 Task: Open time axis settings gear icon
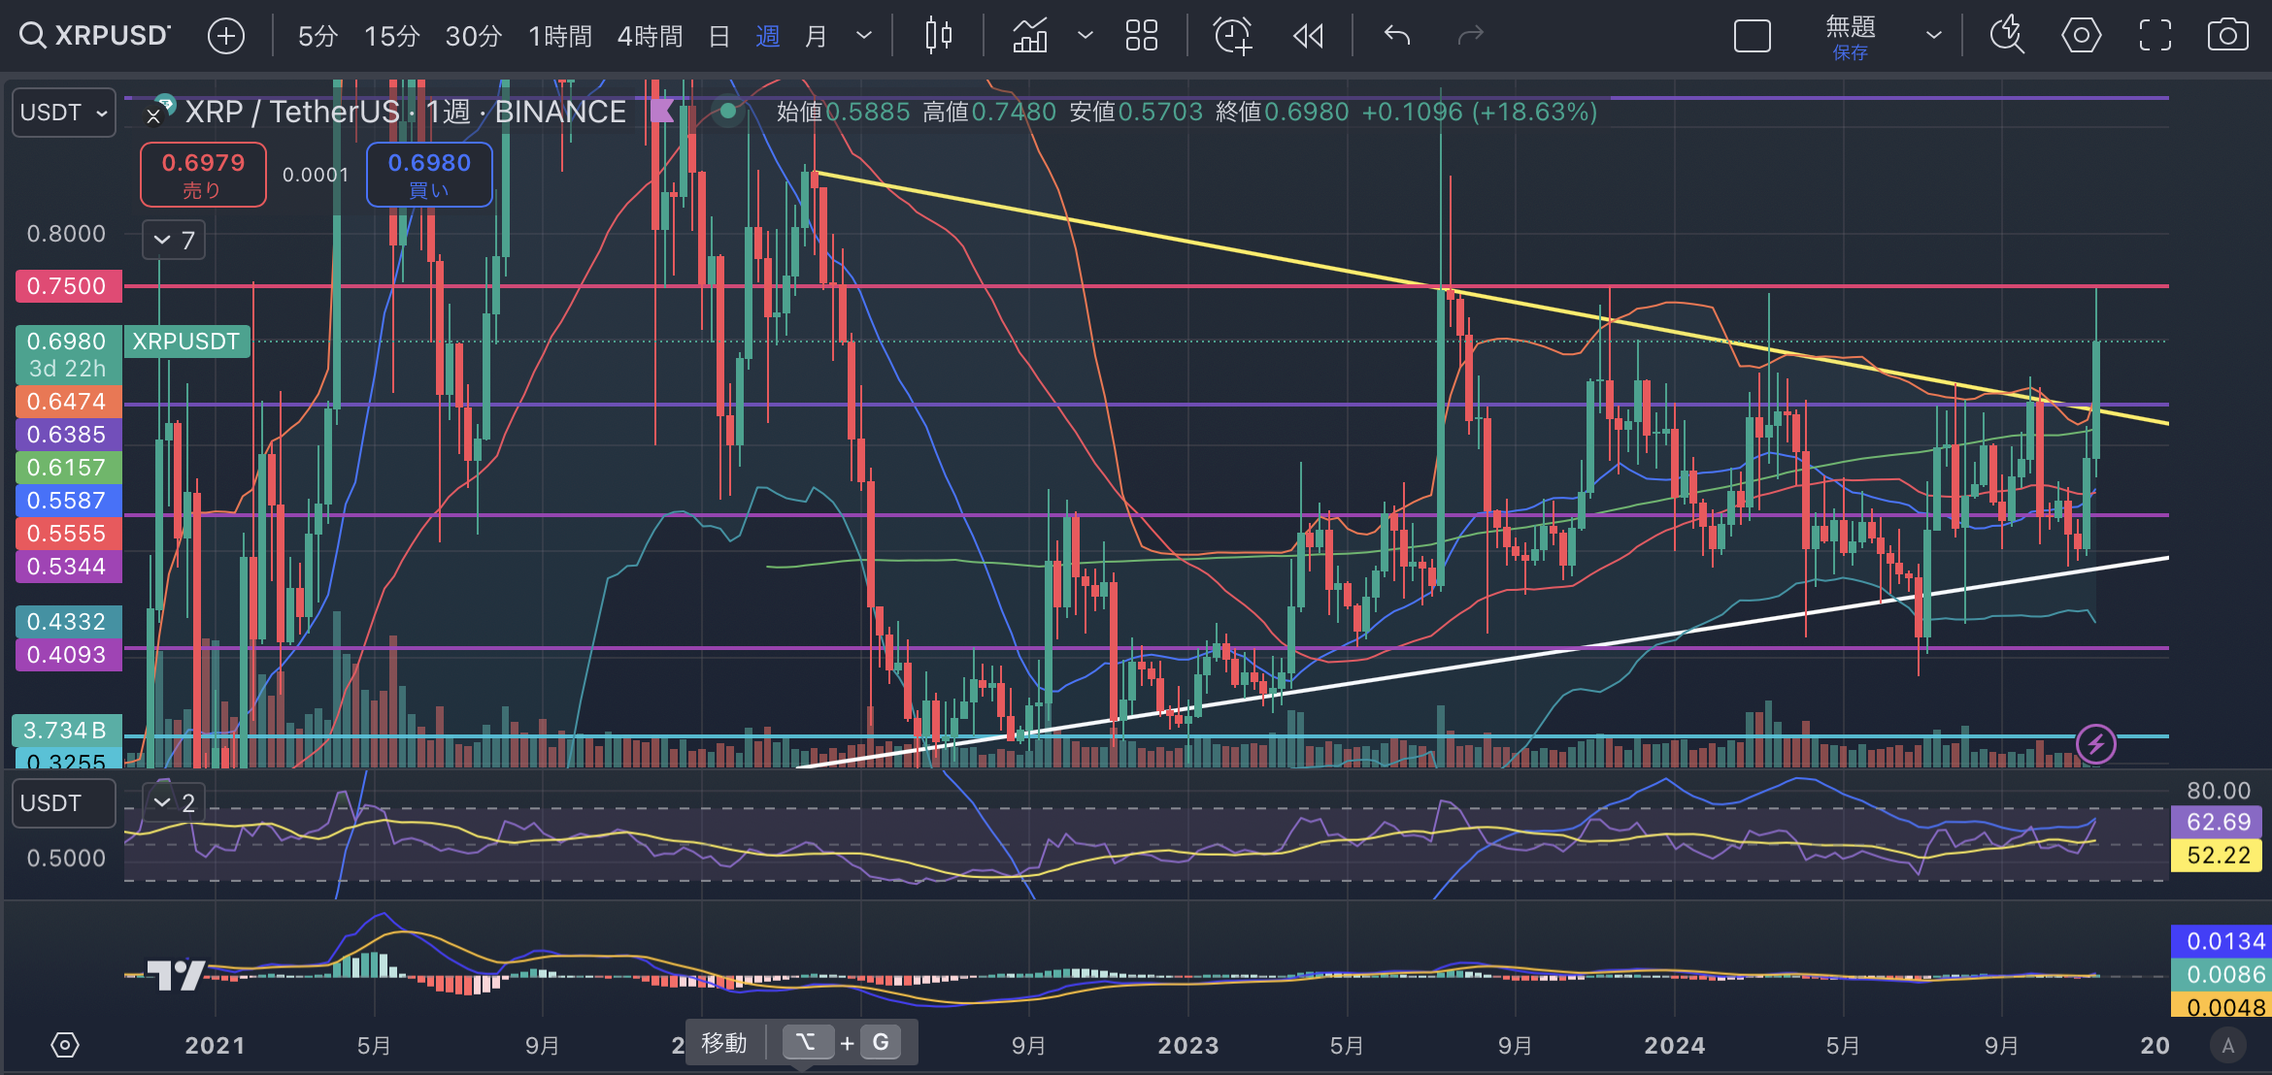[x=64, y=1046]
